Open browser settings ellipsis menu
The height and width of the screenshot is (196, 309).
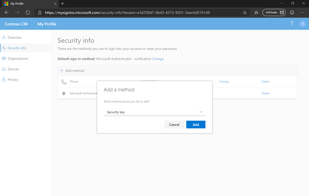point(302,13)
